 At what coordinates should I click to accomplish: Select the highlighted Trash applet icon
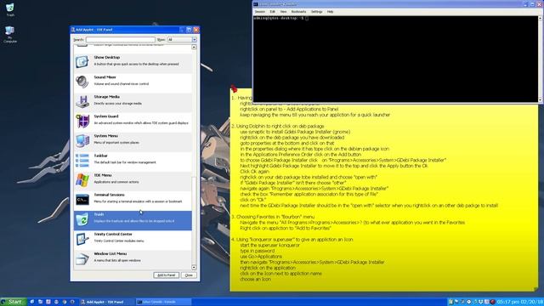(x=82, y=219)
